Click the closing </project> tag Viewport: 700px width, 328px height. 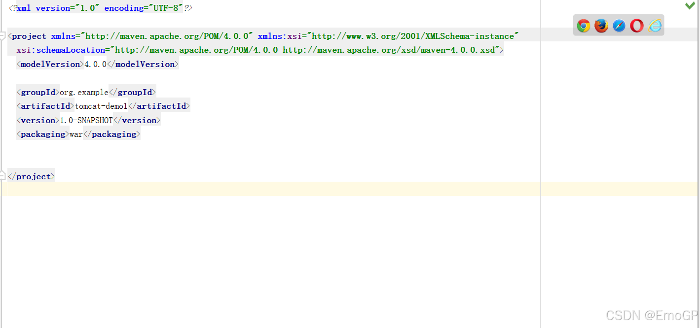point(31,176)
